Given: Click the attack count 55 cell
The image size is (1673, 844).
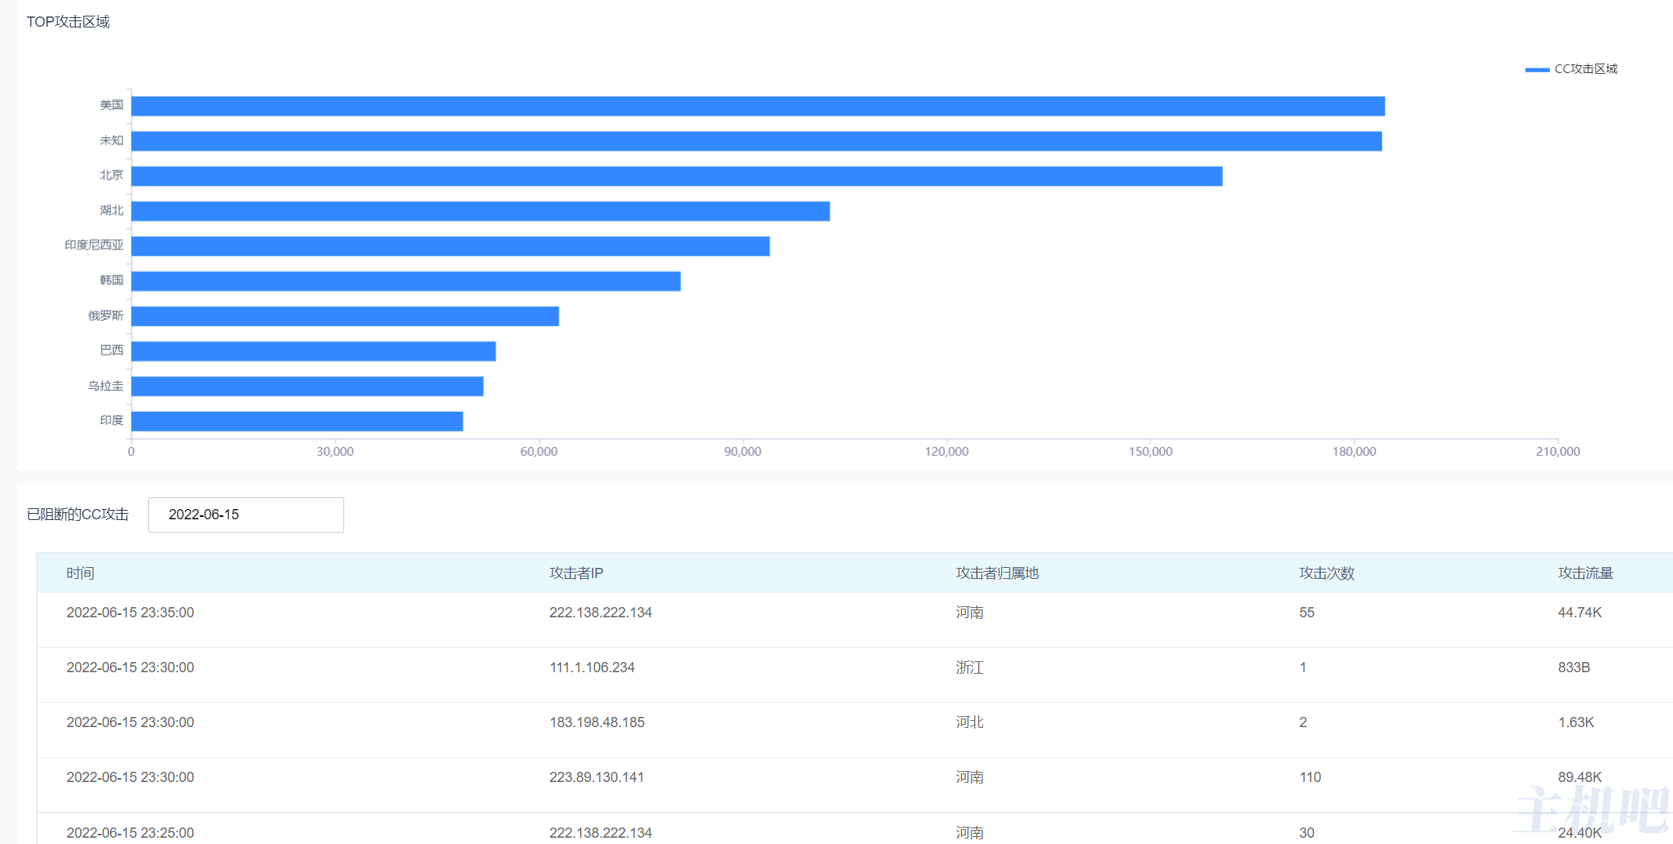Looking at the screenshot, I should point(1306,613).
